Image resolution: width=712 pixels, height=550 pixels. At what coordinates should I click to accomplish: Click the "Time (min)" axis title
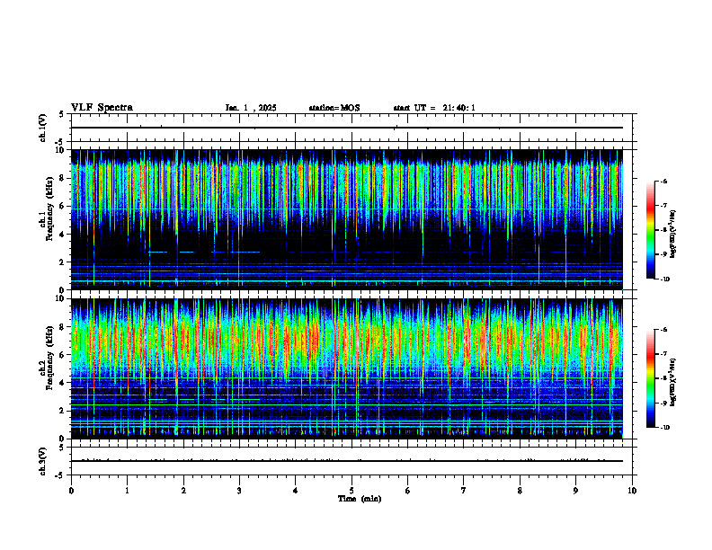(360, 499)
